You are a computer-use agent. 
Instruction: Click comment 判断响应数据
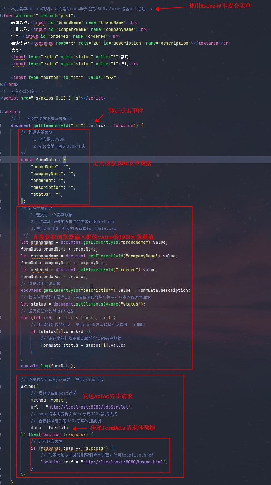tap(47, 441)
